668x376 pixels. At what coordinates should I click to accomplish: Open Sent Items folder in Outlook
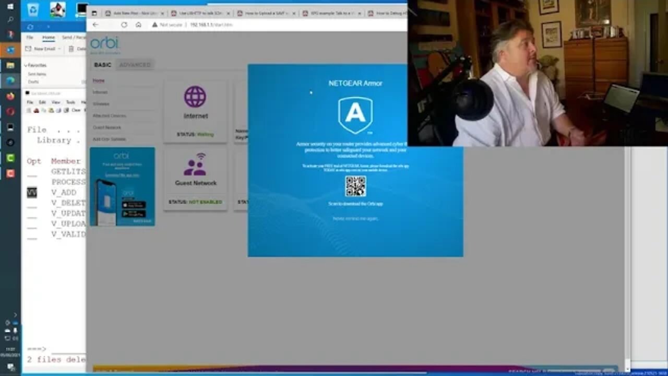click(x=37, y=74)
